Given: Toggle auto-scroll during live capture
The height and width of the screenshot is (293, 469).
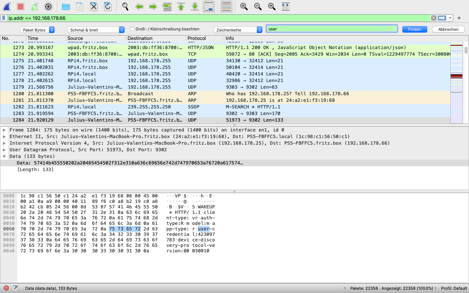Looking at the screenshot, I should (209, 7).
